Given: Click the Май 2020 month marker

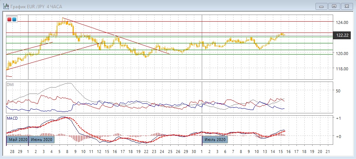Looking at the screenshot, I should (18, 140).
